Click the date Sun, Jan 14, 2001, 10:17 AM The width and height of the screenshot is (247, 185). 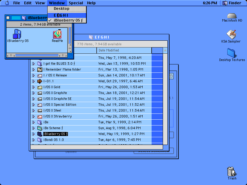pyautogui.click(x=121, y=75)
